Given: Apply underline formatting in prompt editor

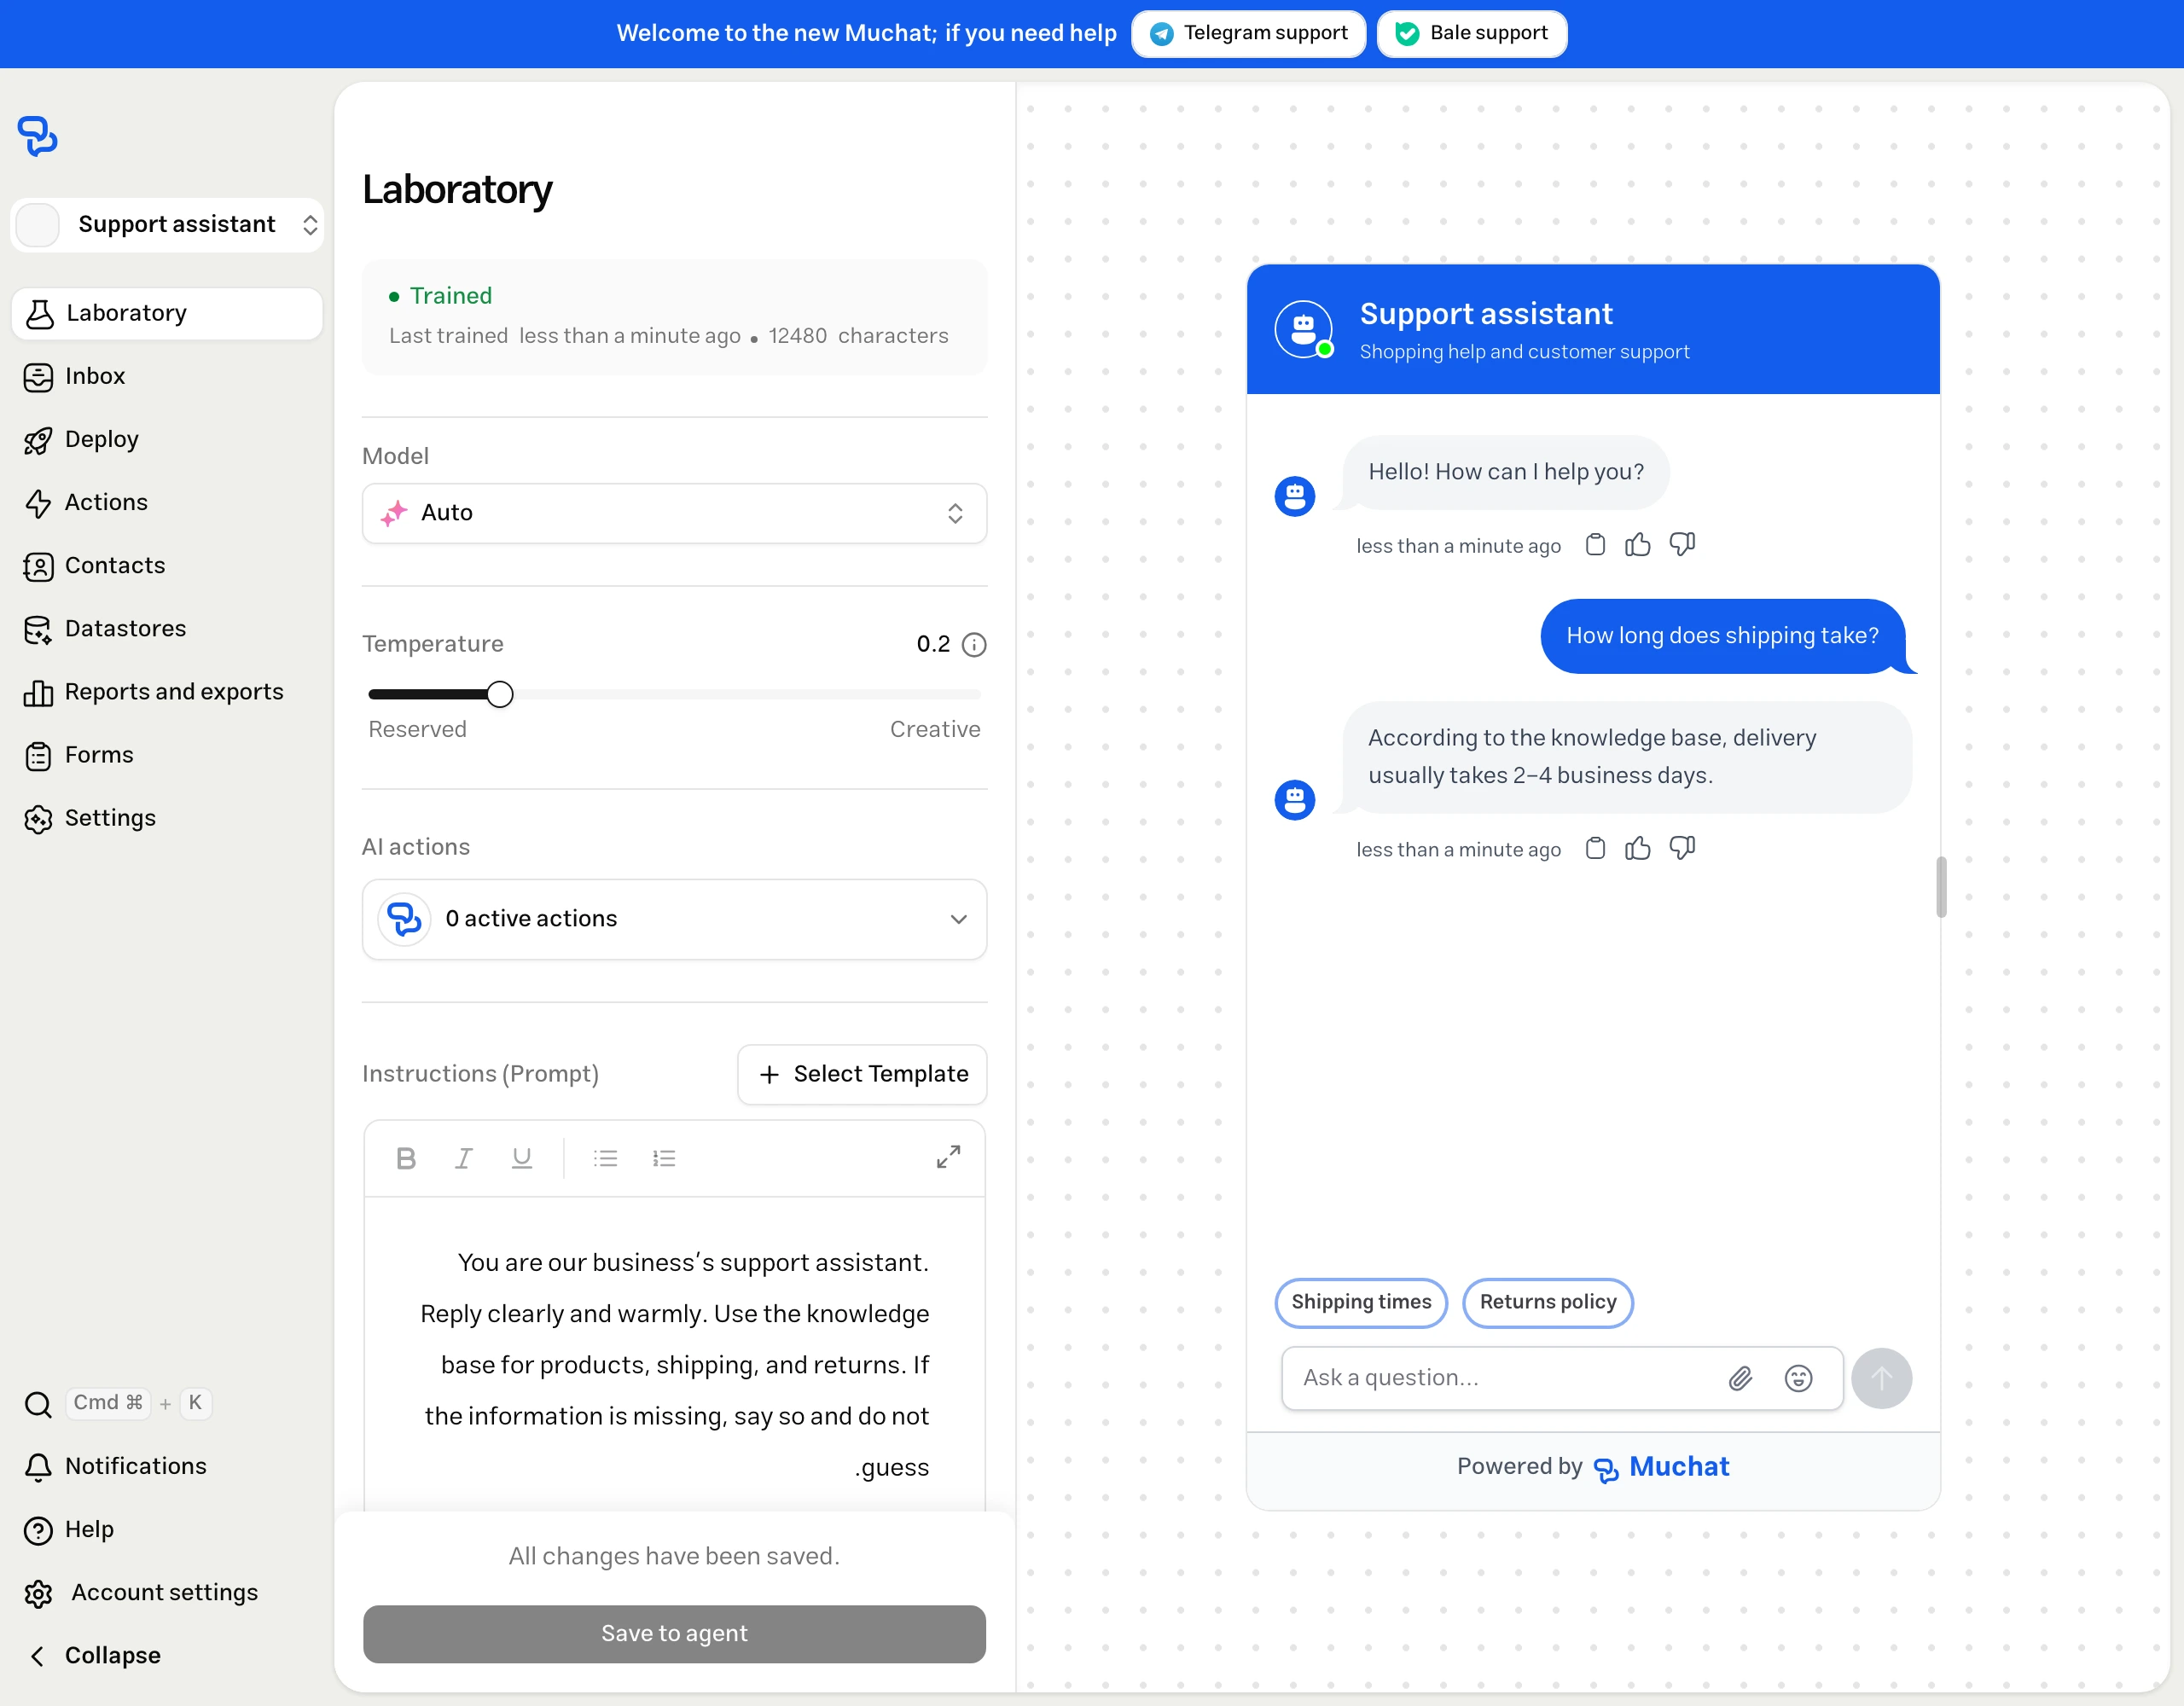Looking at the screenshot, I should (x=521, y=1158).
